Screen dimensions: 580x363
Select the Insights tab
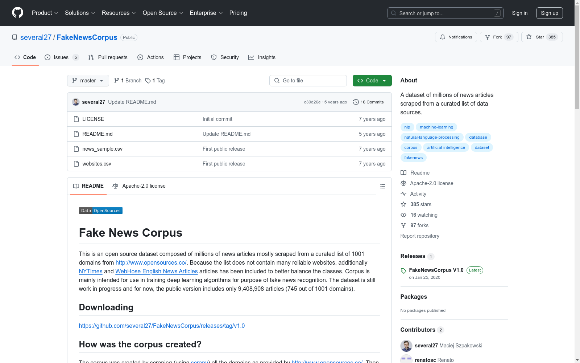262,57
